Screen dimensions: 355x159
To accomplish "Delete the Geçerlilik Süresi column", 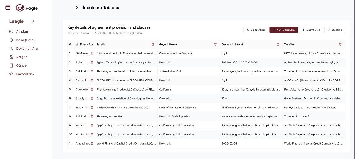I will point(278,44).
